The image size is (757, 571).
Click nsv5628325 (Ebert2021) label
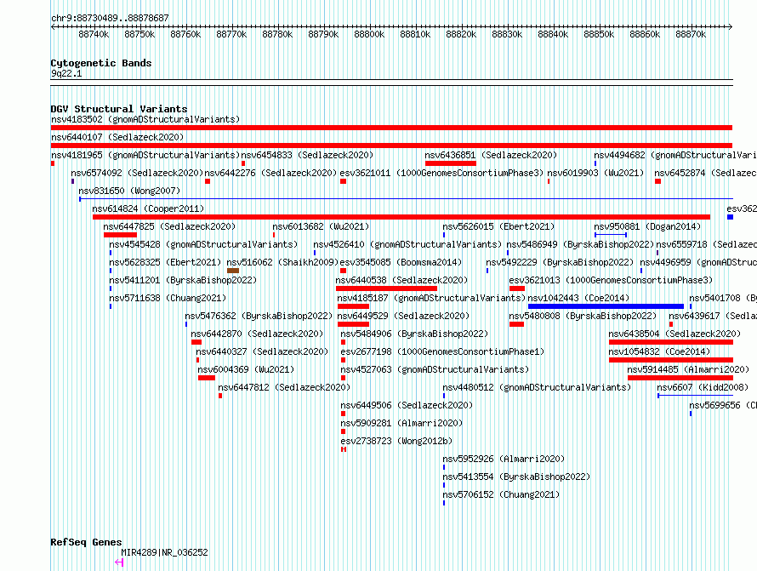pos(165,262)
